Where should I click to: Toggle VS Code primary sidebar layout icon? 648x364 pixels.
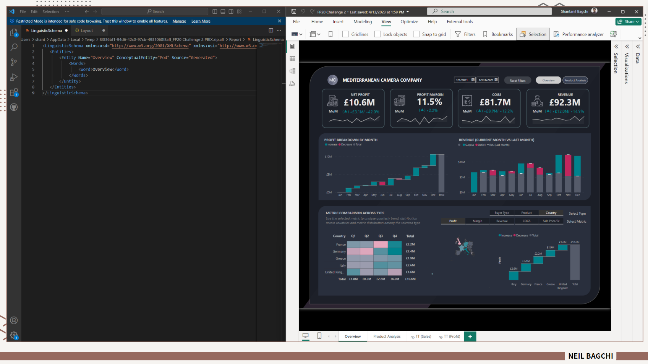click(x=215, y=11)
